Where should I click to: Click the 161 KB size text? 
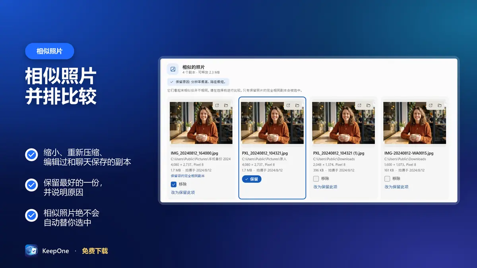(389, 170)
